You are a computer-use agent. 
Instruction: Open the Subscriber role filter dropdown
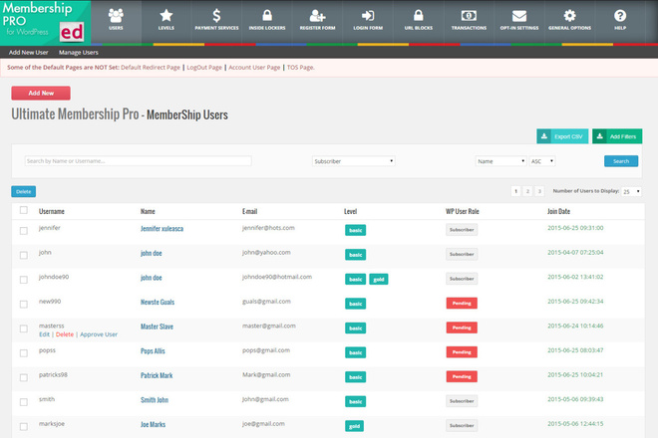click(353, 161)
